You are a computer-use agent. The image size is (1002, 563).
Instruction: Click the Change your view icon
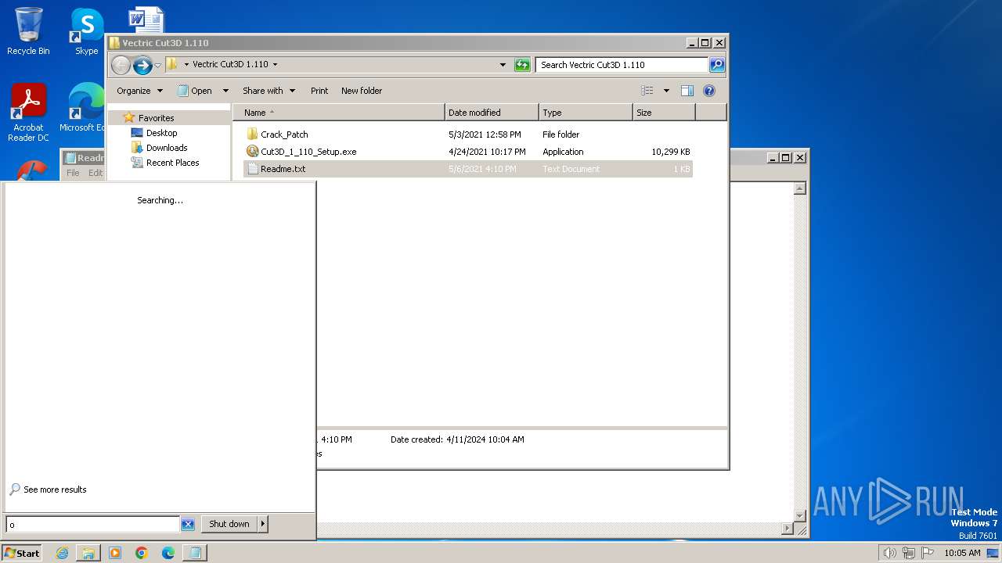click(x=647, y=91)
